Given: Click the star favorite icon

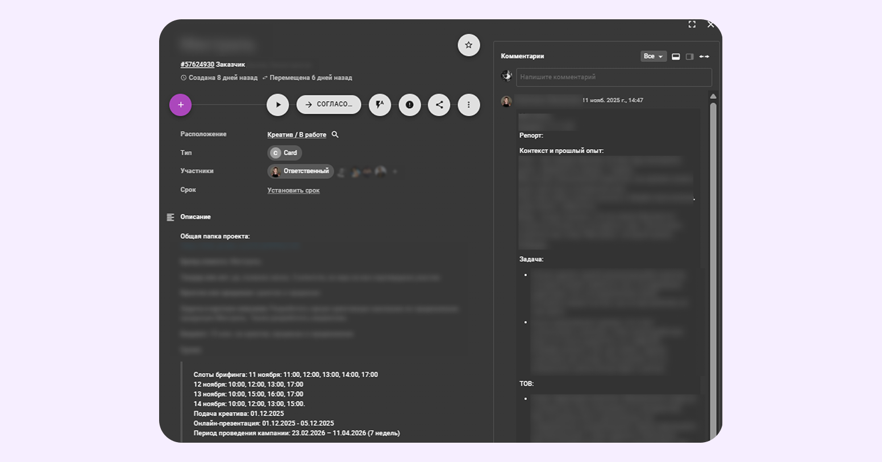Looking at the screenshot, I should click(468, 45).
